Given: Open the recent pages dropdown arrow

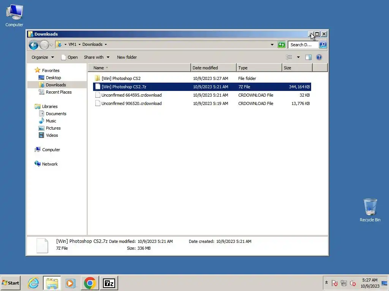Looking at the screenshot, I should tap(51, 45).
